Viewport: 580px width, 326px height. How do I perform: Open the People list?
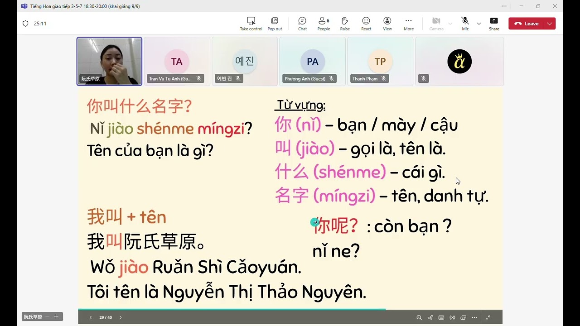tap(324, 24)
